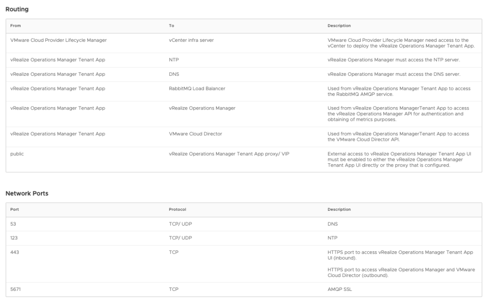487x307 pixels.
Task: Select the VMware Cloud Provider Lifecycle Manager cell
Action: [59, 40]
